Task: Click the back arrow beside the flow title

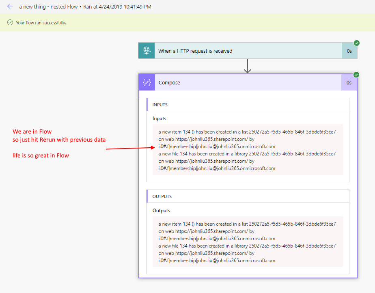Action: [x=10, y=6]
